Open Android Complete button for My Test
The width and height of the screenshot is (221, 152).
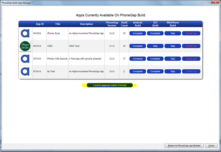click(x=138, y=71)
